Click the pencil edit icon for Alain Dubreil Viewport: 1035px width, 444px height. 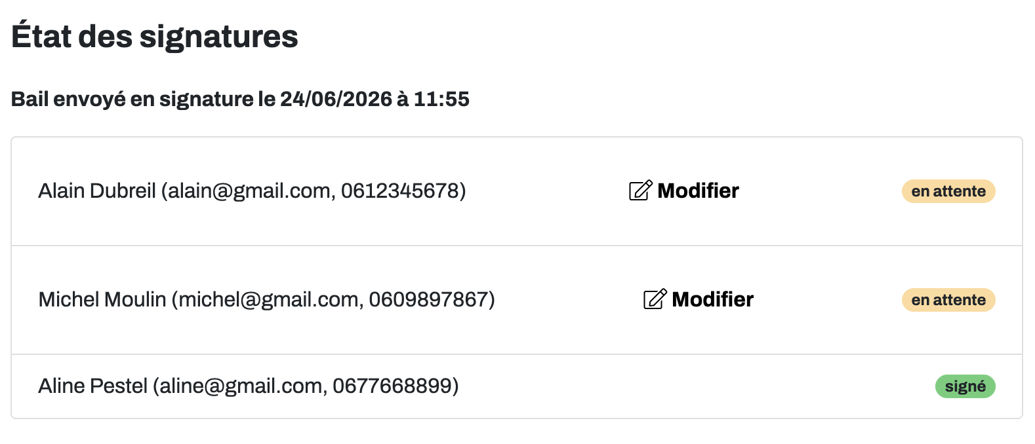641,191
